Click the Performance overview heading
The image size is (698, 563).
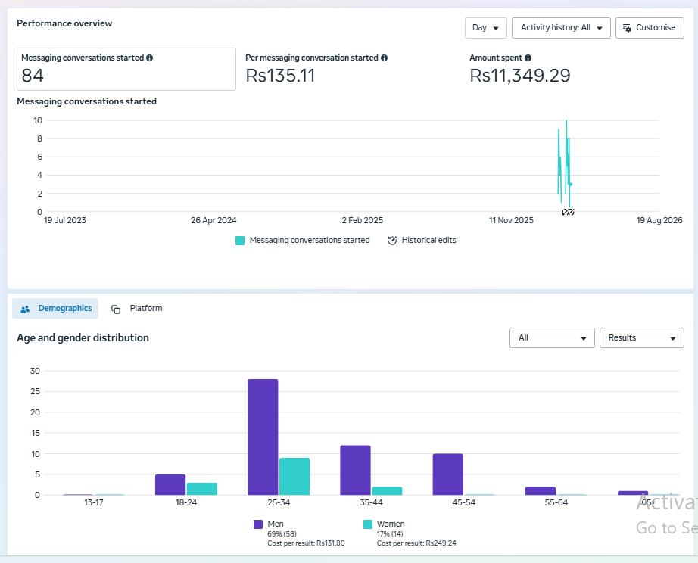(x=64, y=23)
